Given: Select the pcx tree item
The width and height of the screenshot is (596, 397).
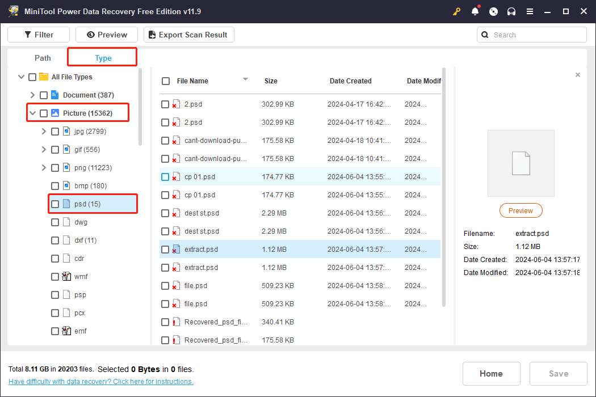Looking at the screenshot, I should [79, 313].
